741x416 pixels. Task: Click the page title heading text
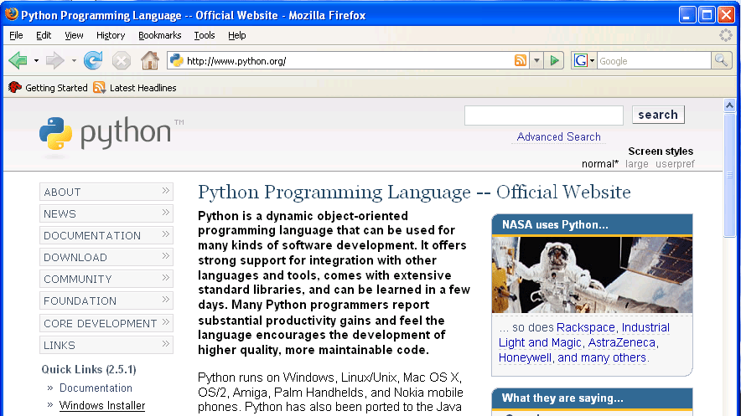(414, 192)
